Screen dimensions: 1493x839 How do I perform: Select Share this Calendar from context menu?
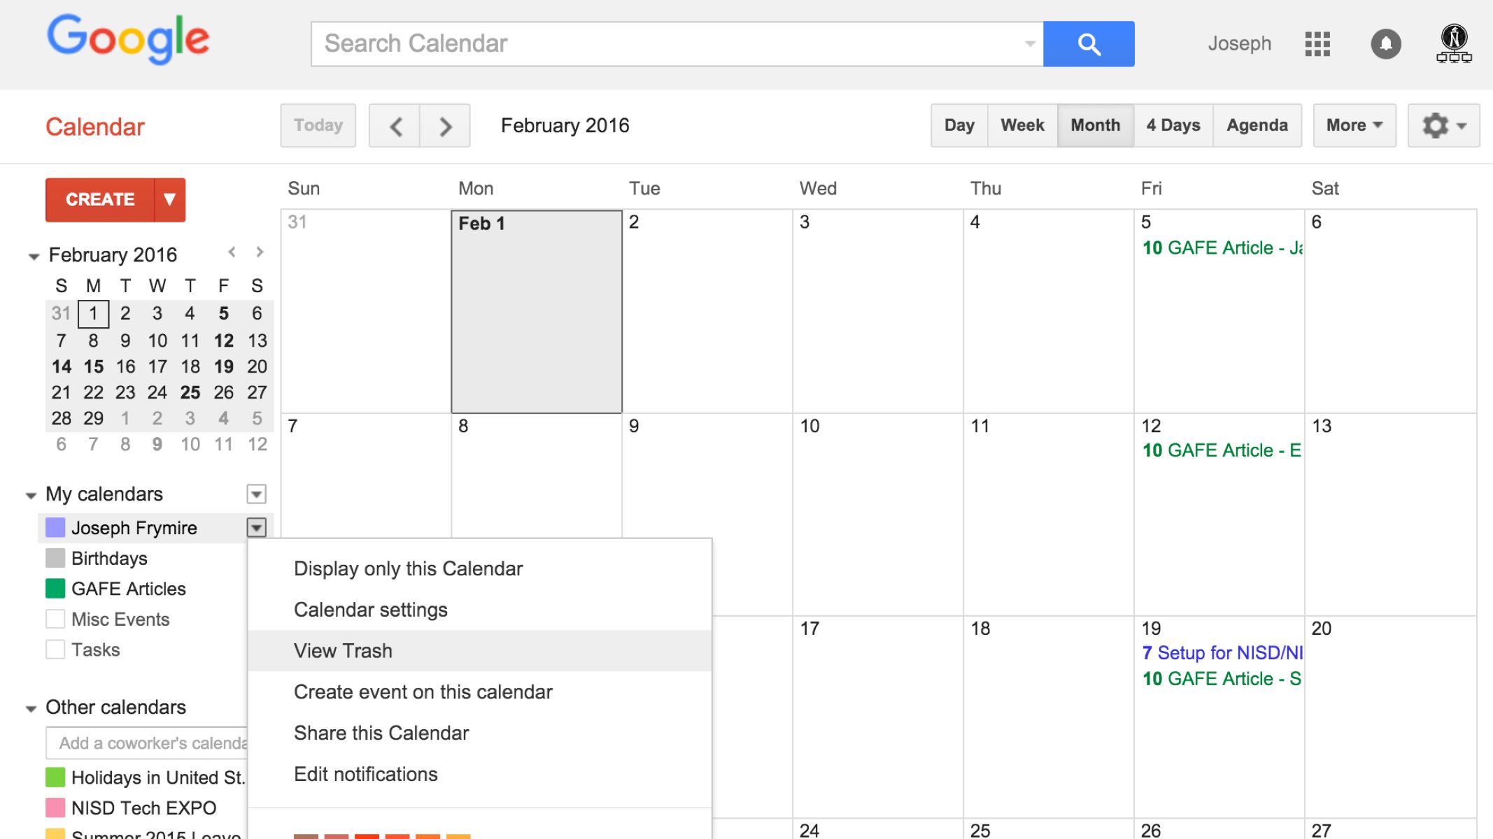[379, 731]
